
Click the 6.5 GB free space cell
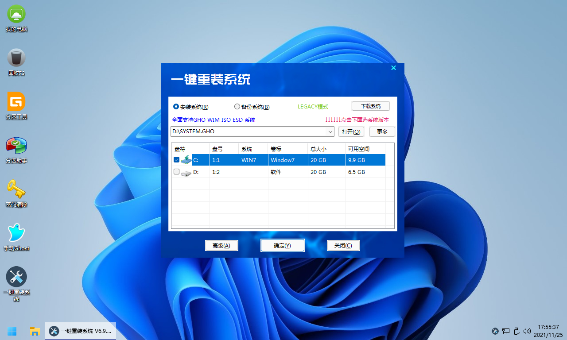(x=365, y=172)
